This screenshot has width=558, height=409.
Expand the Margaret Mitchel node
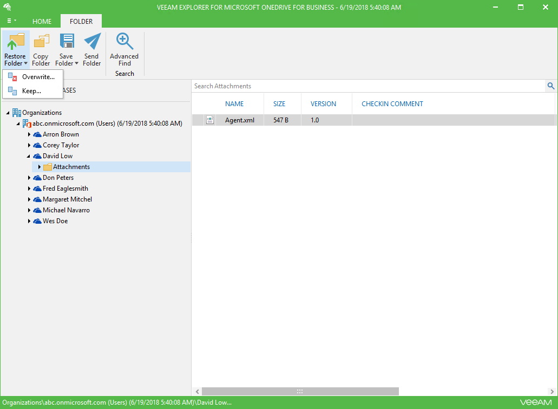click(x=29, y=199)
